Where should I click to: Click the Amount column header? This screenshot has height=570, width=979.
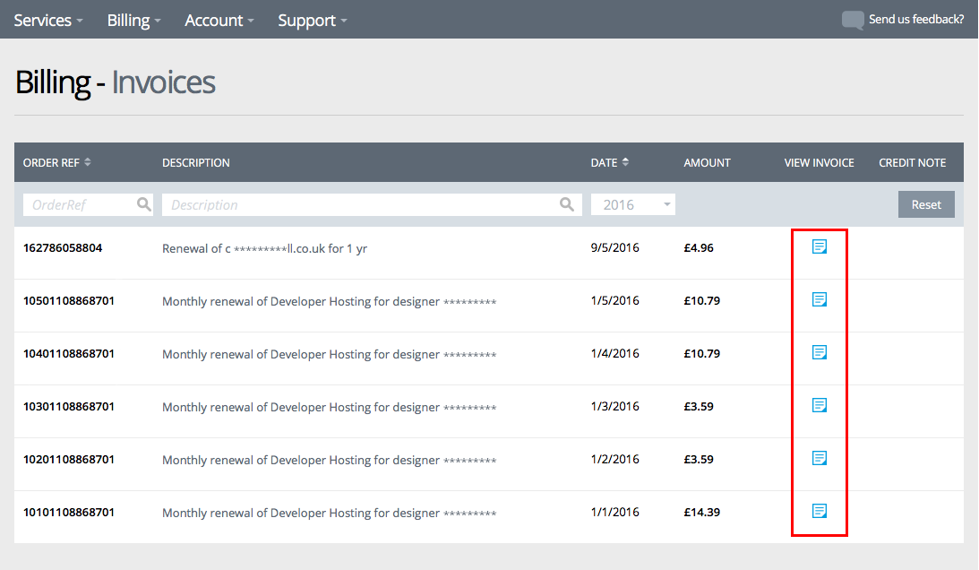[x=707, y=162]
